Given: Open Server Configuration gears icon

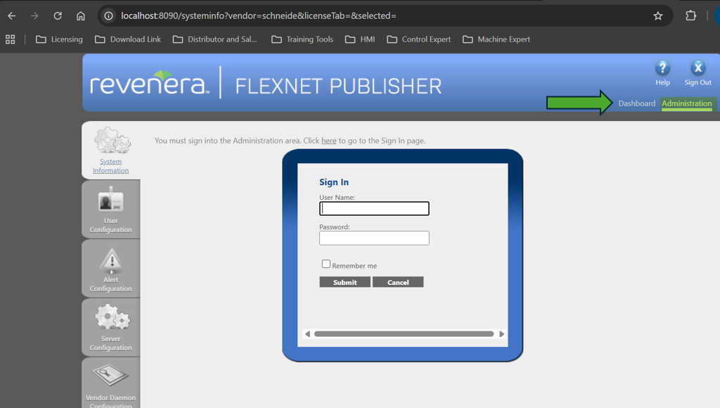Looking at the screenshot, I should point(112,317).
